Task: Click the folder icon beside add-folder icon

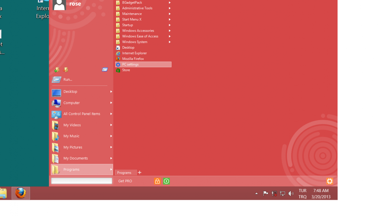Action: click(x=66, y=70)
